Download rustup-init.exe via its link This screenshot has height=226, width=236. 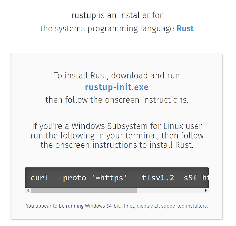(117, 87)
